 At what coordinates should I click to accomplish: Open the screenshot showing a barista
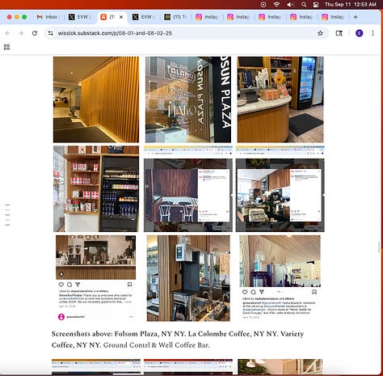pos(280,188)
